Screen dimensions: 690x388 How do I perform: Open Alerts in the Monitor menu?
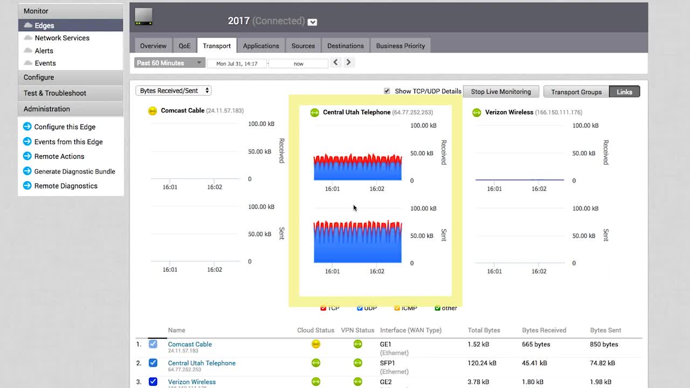tap(44, 51)
